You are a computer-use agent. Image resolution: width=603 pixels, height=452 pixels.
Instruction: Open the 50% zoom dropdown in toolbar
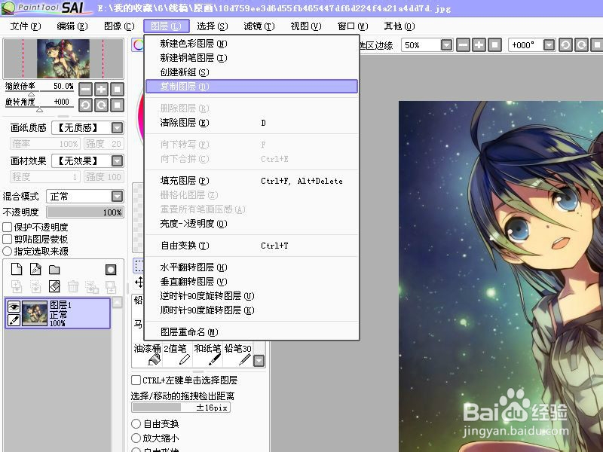point(446,45)
